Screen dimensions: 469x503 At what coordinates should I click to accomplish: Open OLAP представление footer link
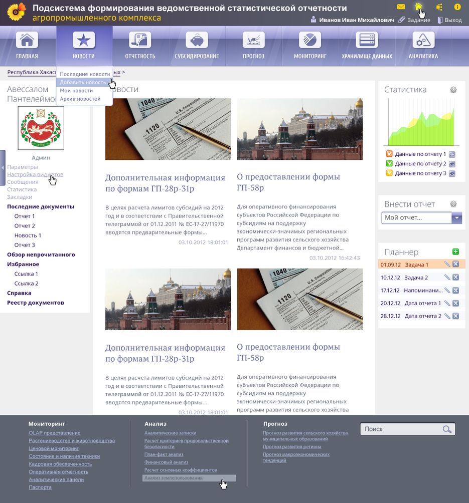click(55, 433)
